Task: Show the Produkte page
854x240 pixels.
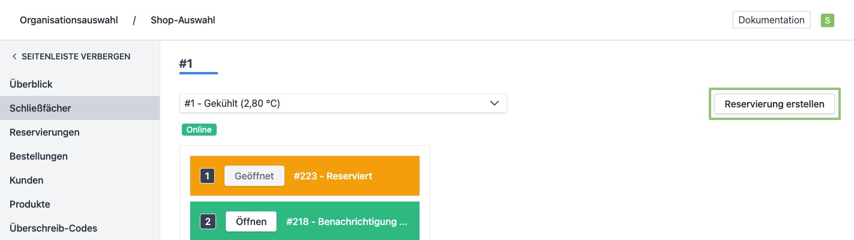Action: (30, 204)
